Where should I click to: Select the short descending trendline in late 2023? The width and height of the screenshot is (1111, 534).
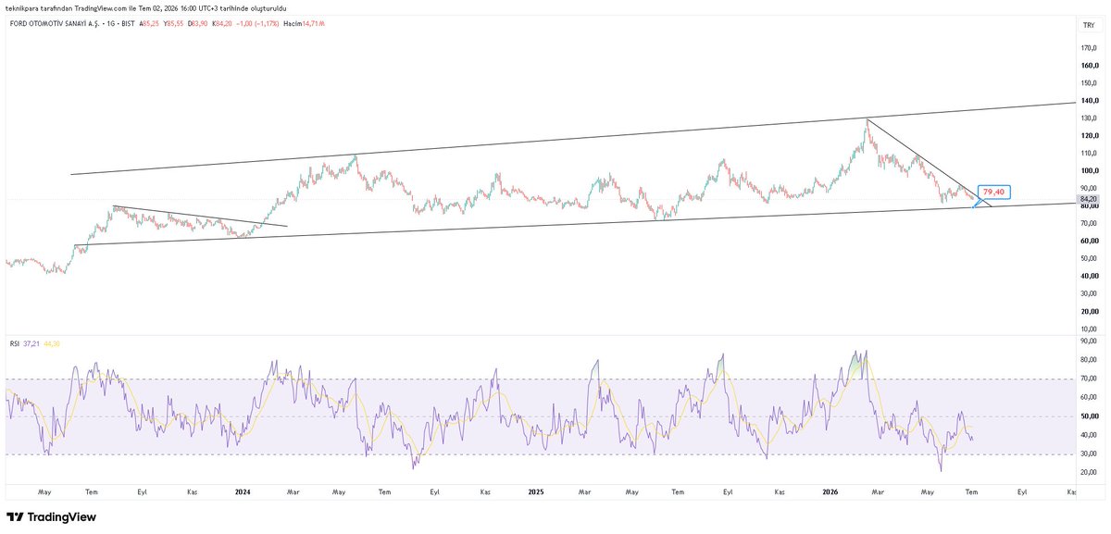click(199, 216)
